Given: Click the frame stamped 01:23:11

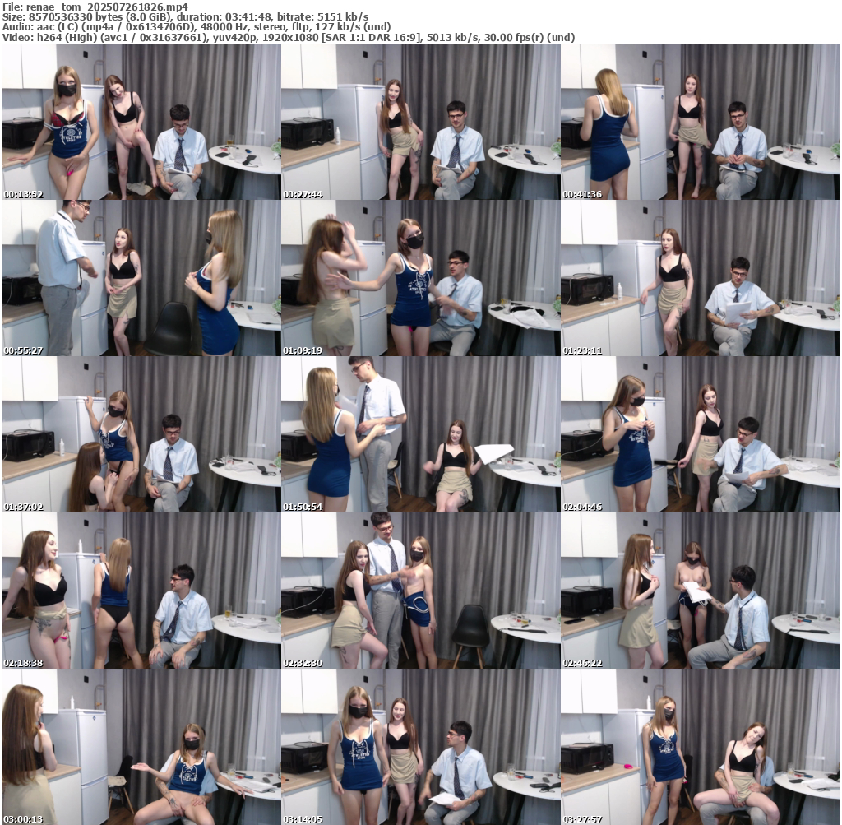Looking at the screenshot, I should click(701, 278).
